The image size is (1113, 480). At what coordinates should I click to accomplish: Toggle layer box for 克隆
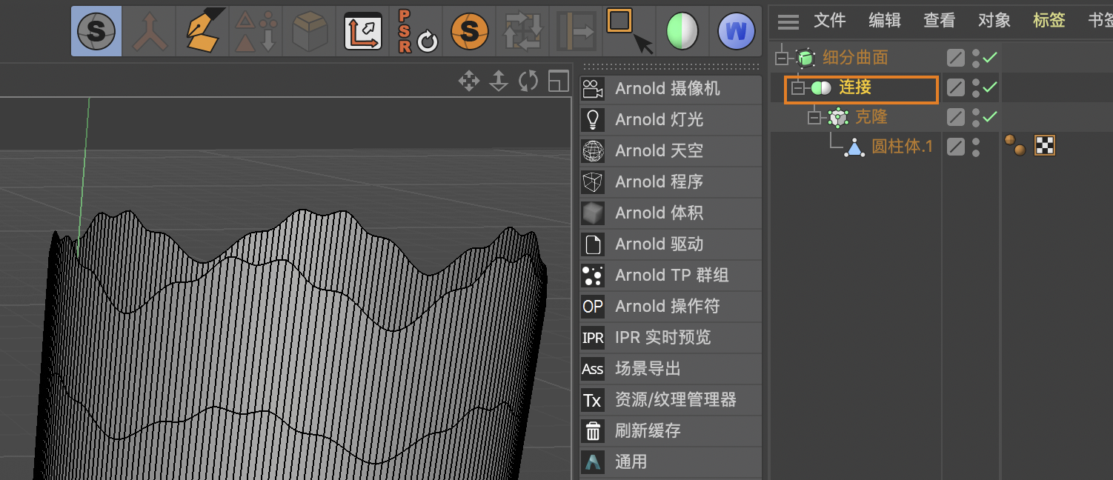click(x=956, y=117)
